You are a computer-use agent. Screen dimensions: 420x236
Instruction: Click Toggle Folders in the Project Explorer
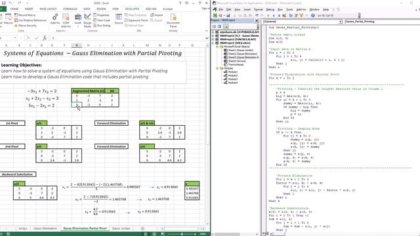(x=226, y=26)
